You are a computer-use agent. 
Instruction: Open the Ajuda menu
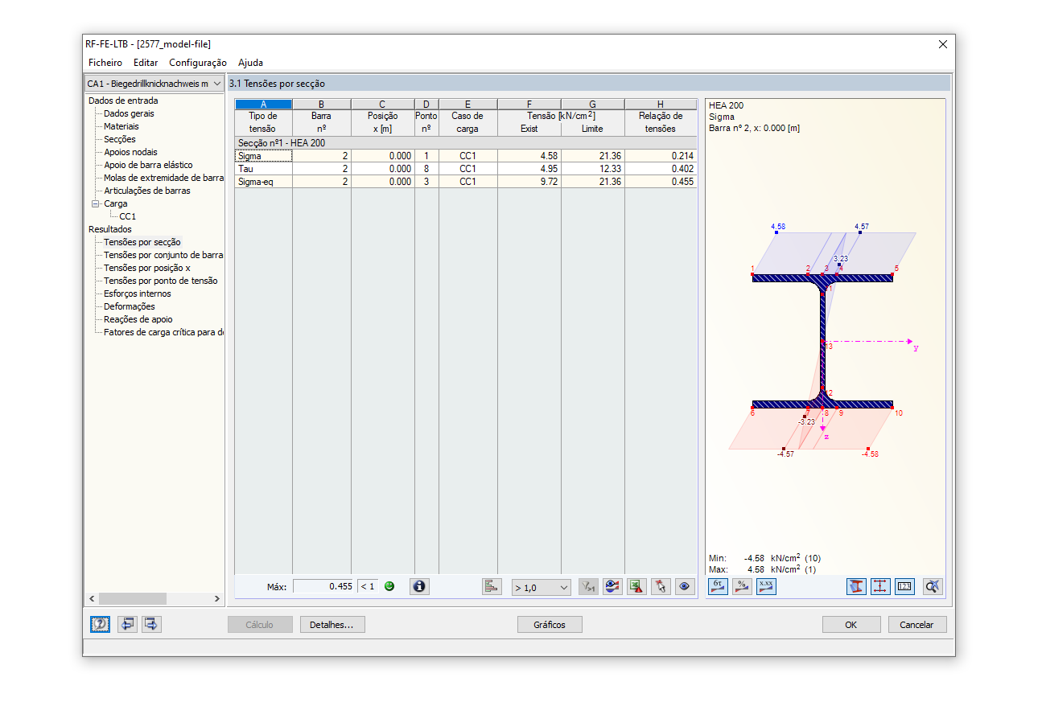250,63
